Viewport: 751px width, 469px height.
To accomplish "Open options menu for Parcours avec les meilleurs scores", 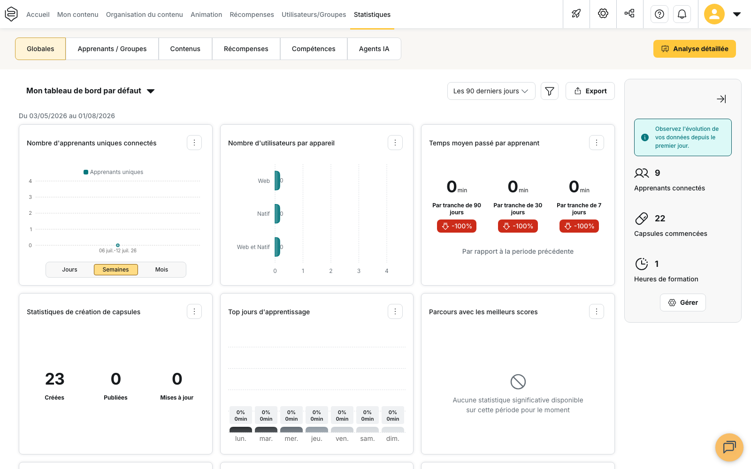I will (597, 311).
